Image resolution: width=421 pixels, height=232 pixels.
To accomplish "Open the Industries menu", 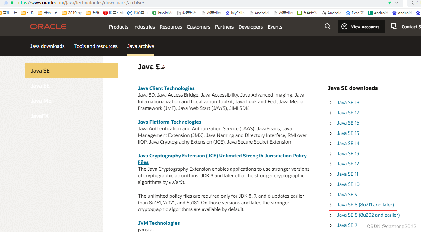I will 144,27.
